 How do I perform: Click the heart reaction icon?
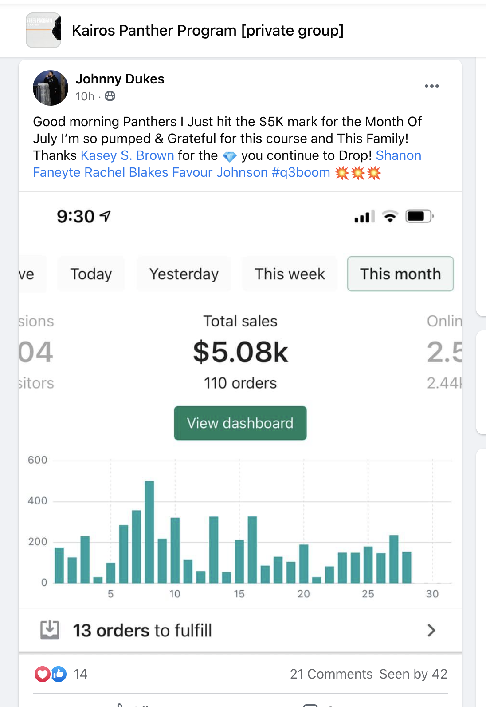(x=42, y=674)
